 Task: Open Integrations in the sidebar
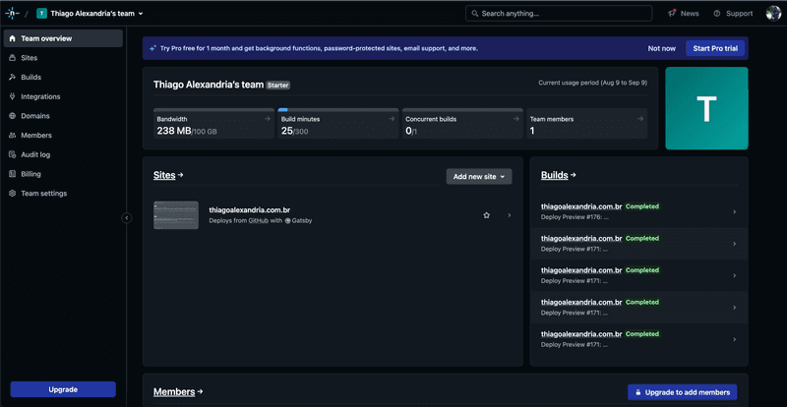pos(63,96)
